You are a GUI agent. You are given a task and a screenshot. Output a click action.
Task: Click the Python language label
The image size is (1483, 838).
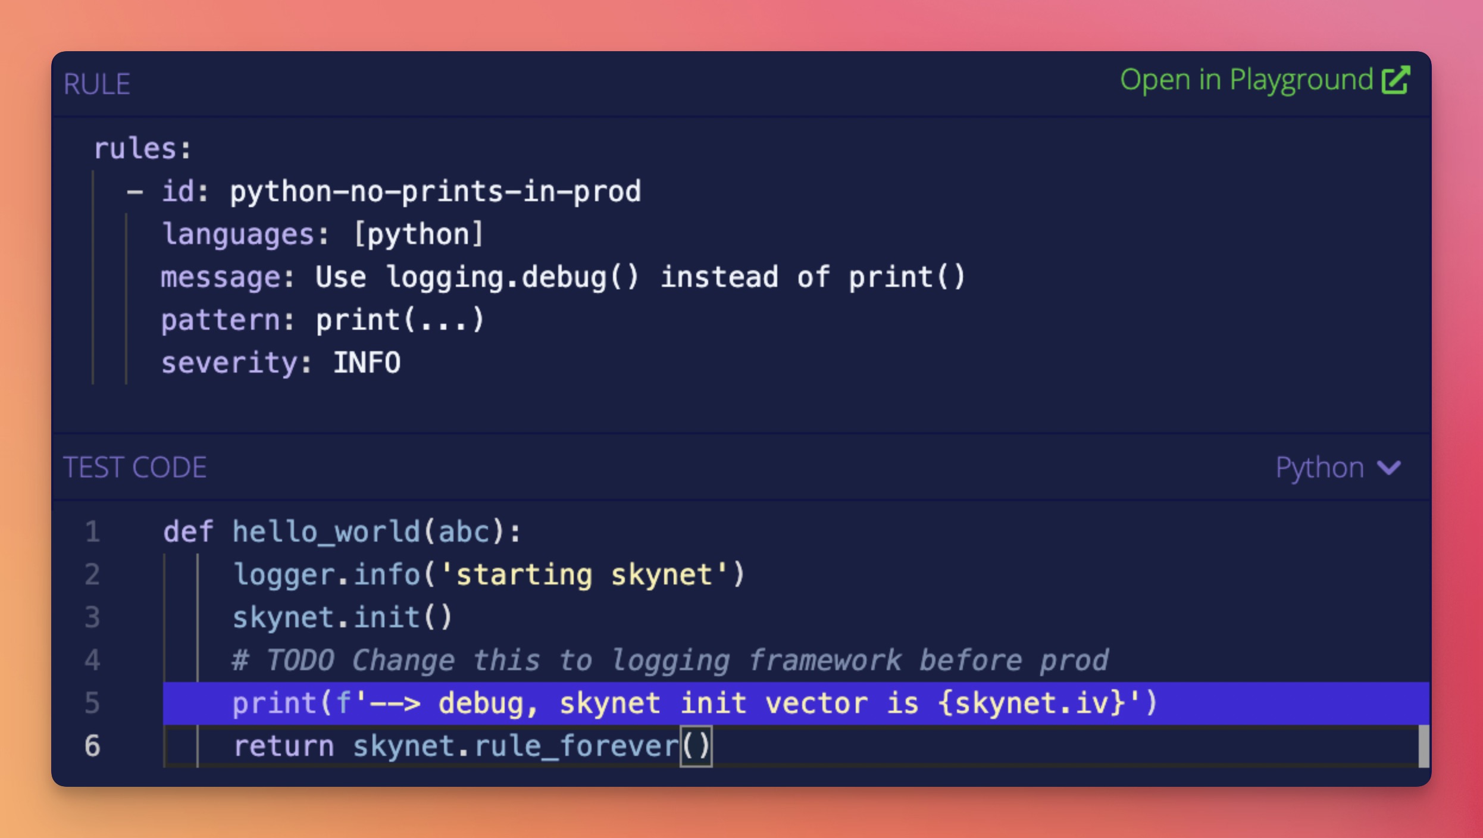pyautogui.click(x=1319, y=468)
